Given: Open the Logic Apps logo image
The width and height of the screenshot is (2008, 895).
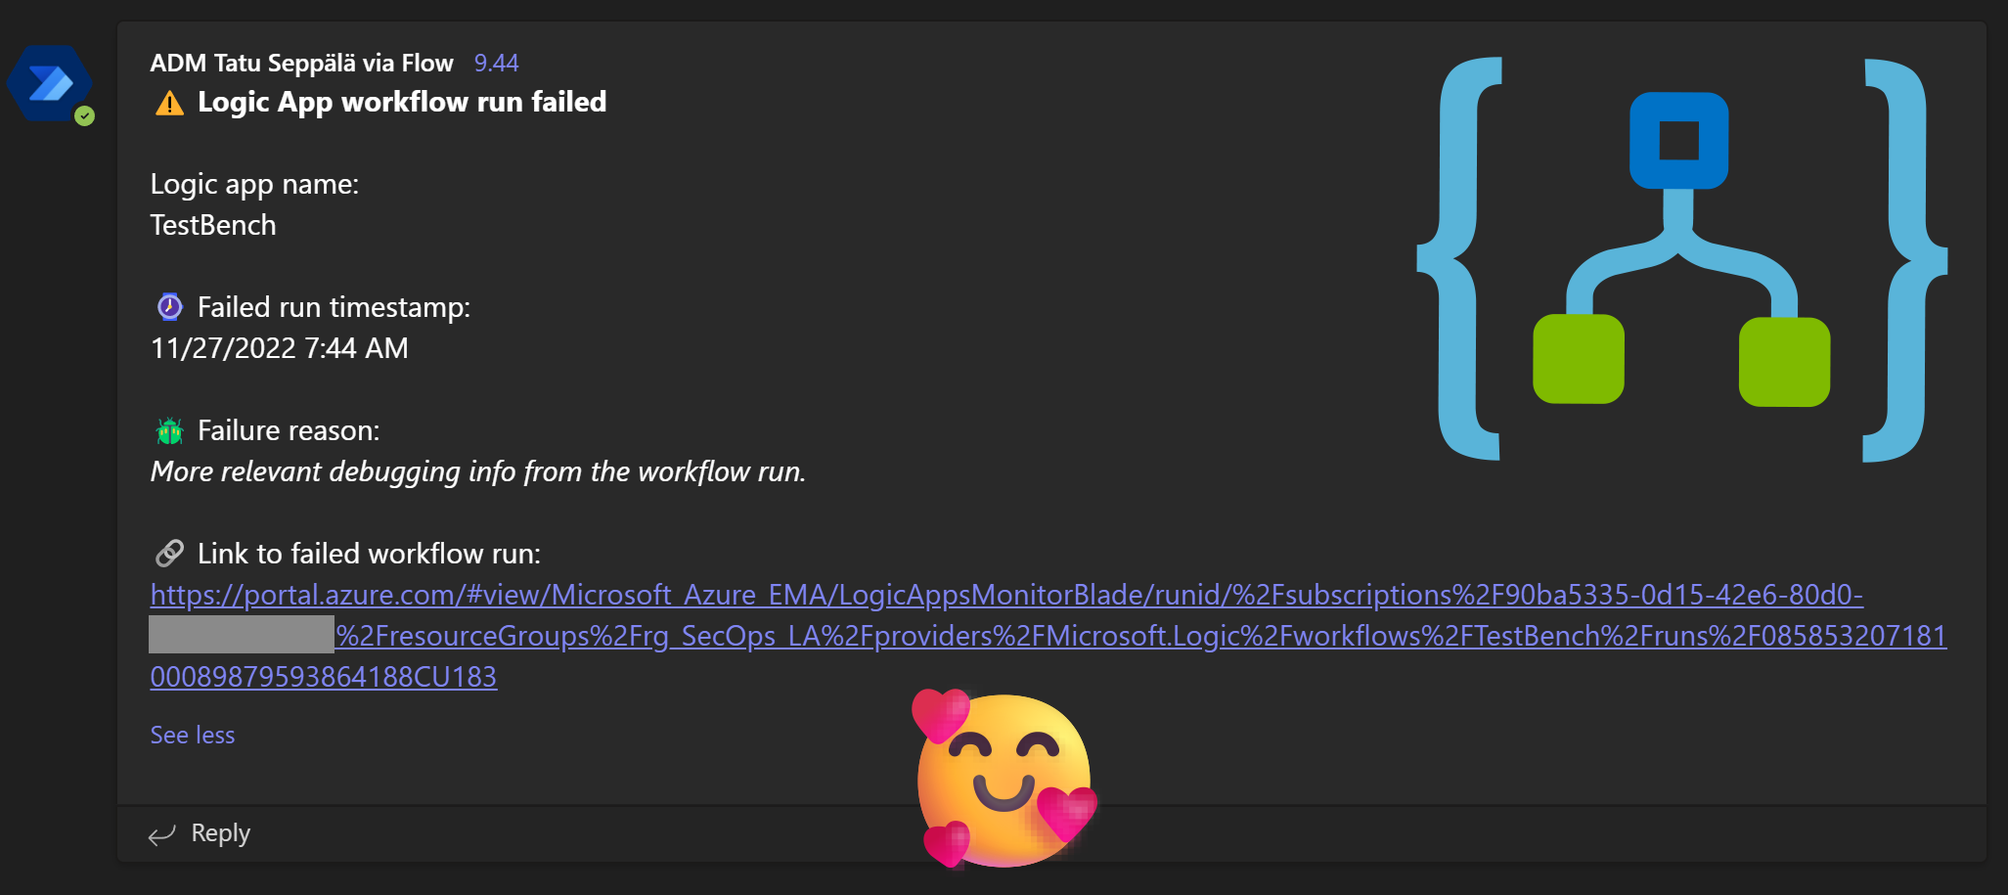Looking at the screenshot, I should [1681, 259].
